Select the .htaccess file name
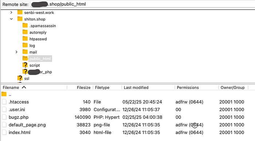The image size is (255, 141). (19, 102)
